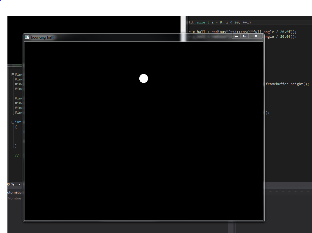Click the white ball in the window

click(x=144, y=78)
